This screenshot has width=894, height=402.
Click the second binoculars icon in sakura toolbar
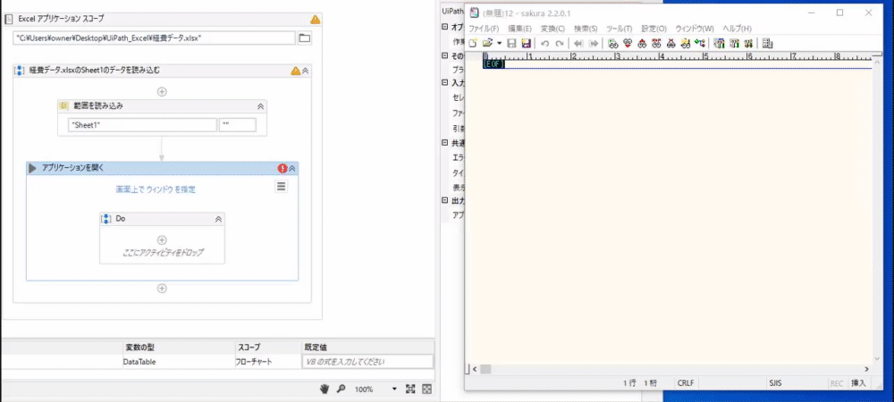point(628,43)
